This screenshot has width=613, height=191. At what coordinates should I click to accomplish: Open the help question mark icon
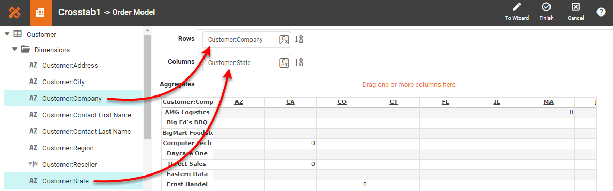601,12
